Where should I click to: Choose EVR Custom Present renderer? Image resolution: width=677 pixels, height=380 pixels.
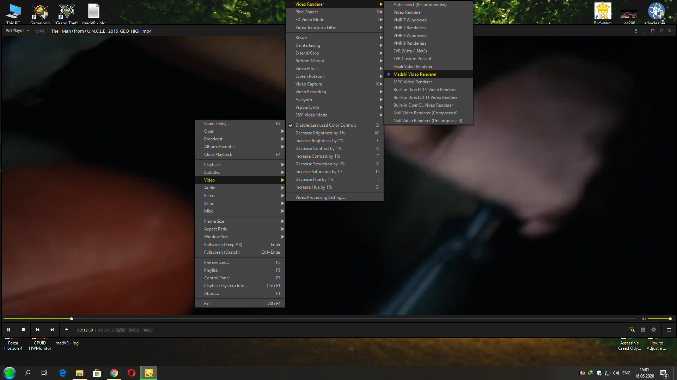click(412, 59)
